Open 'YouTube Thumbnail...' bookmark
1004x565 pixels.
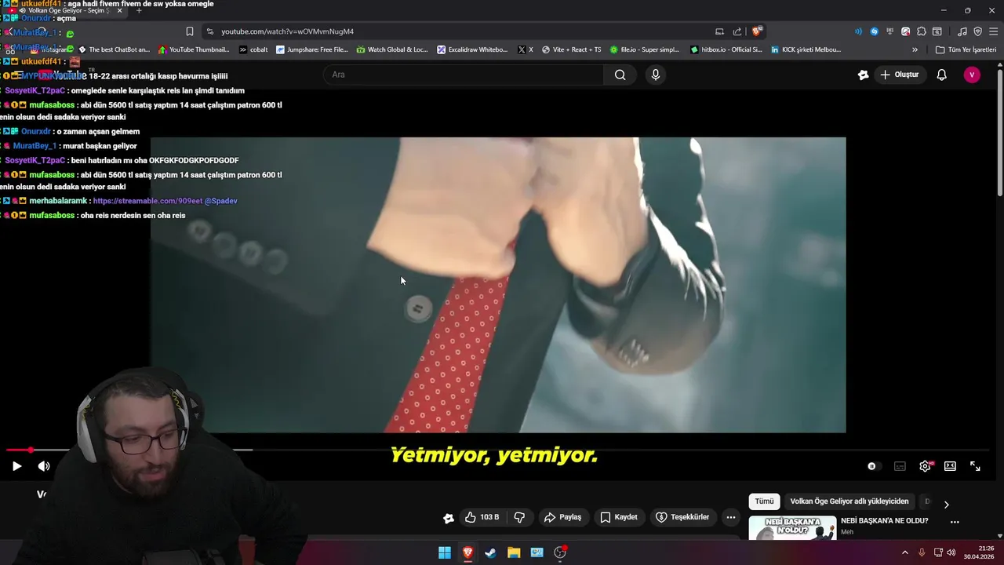tap(194, 49)
